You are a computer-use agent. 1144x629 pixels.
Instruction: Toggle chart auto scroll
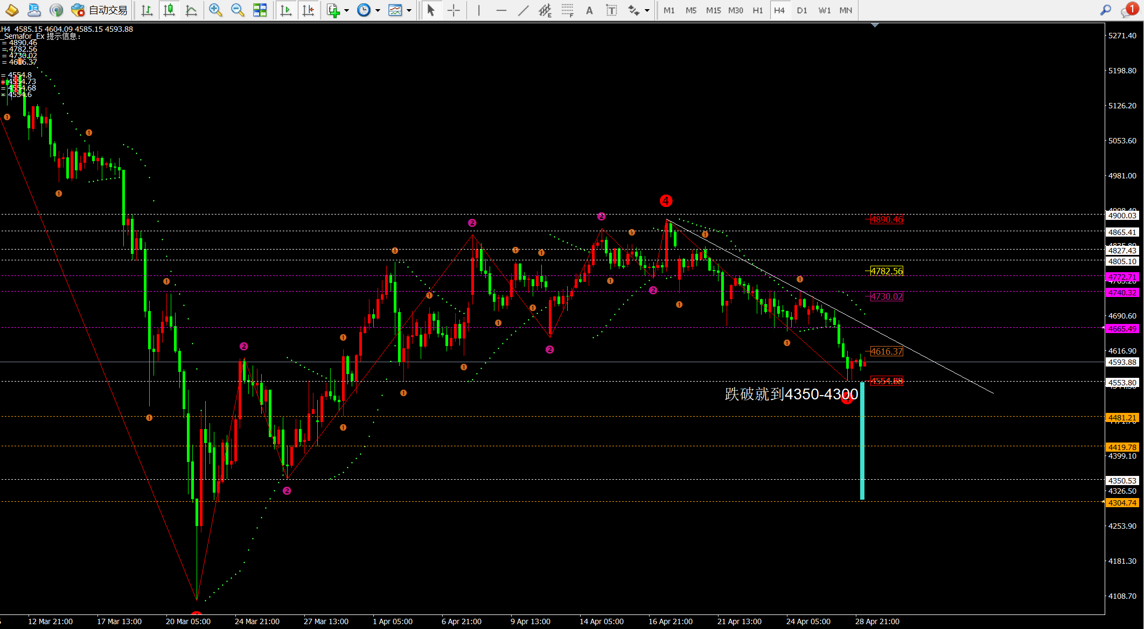pyautogui.click(x=286, y=10)
